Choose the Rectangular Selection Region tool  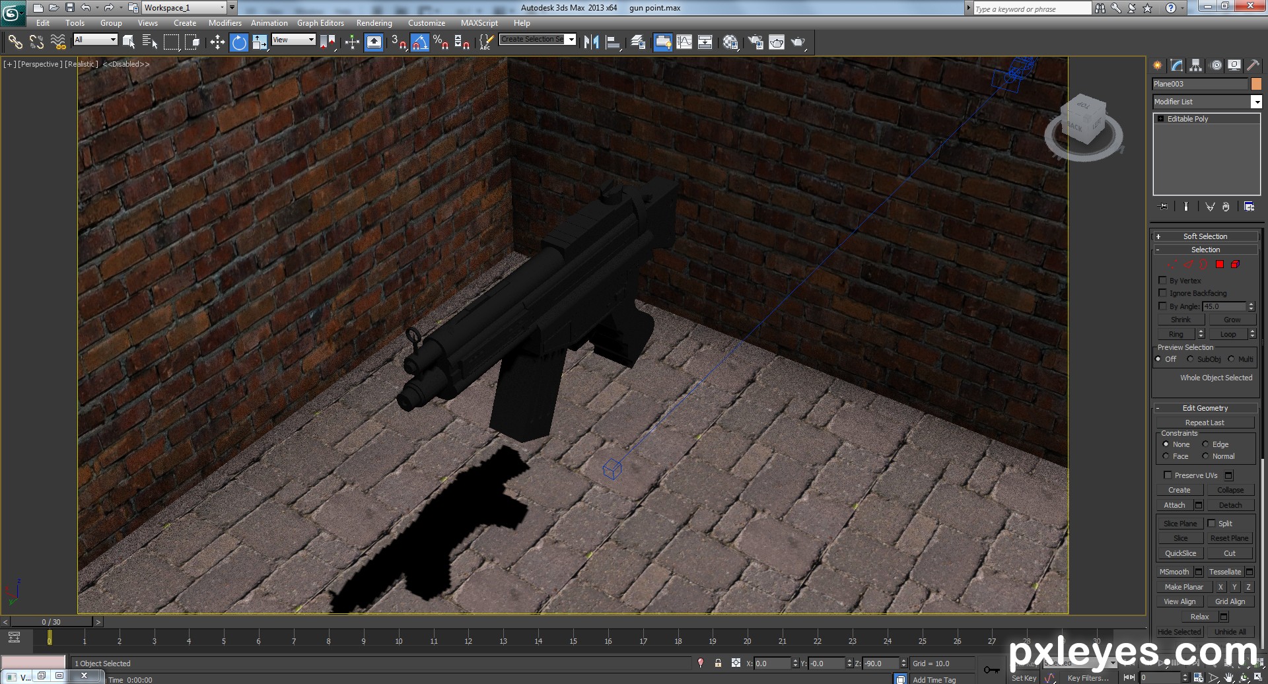click(x=171, y=42)
